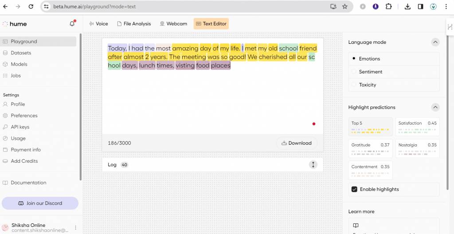Open the Webcam tab

coord(173,24)
